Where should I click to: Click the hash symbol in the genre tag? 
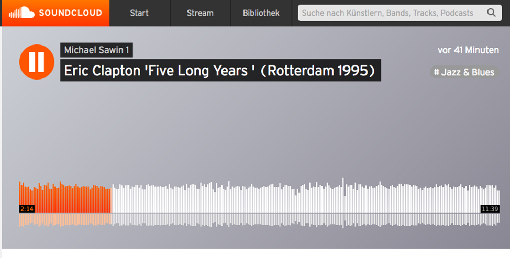pos(437,72)
